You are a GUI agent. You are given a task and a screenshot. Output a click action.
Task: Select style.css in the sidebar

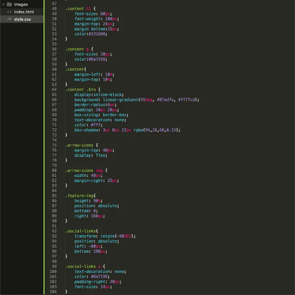(22, 19)
